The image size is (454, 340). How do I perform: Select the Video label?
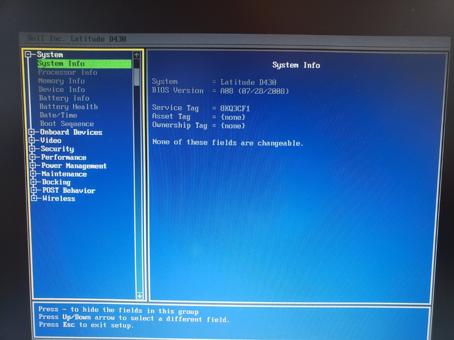click(51, 141)
